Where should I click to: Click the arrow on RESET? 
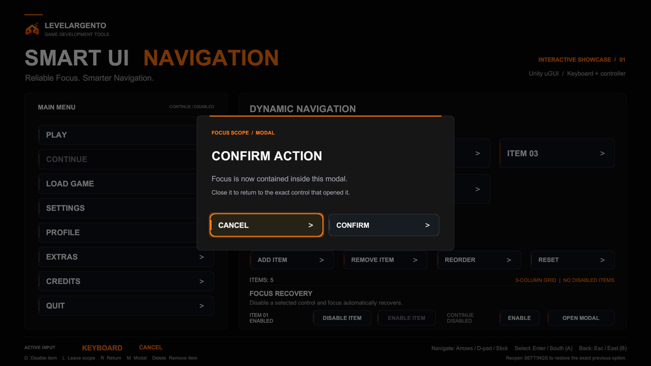point(602,260)
